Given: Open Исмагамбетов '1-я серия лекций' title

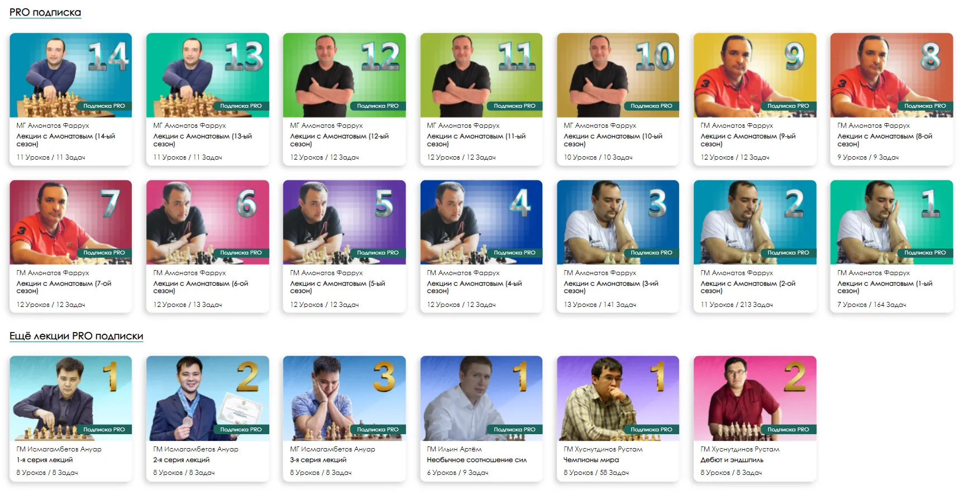Looking at the screenshot, I should click(x=45, y=460).
